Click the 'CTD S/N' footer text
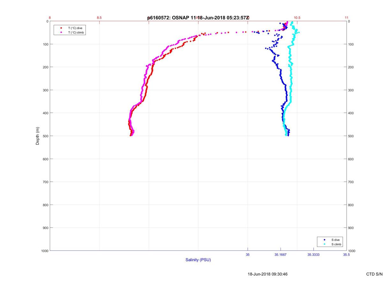 pyautogui.click(x=374, y=274)
